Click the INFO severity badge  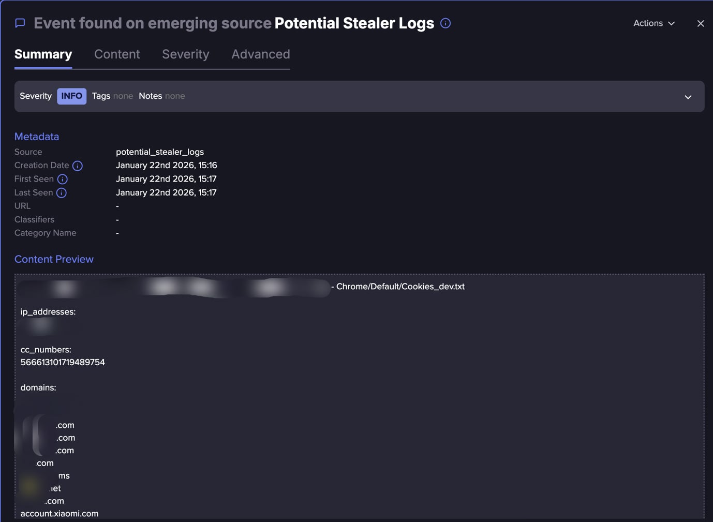(x=71, y=96)
